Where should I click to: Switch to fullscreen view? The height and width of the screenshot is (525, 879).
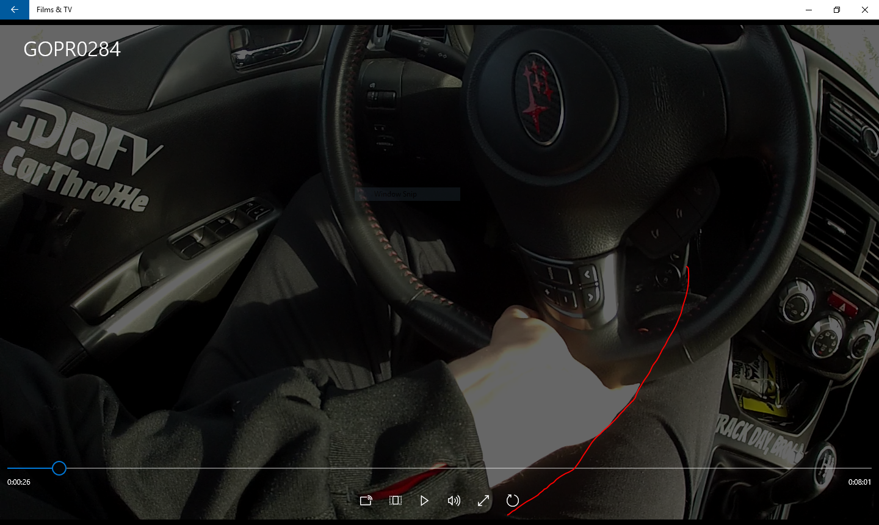point(483,500)
